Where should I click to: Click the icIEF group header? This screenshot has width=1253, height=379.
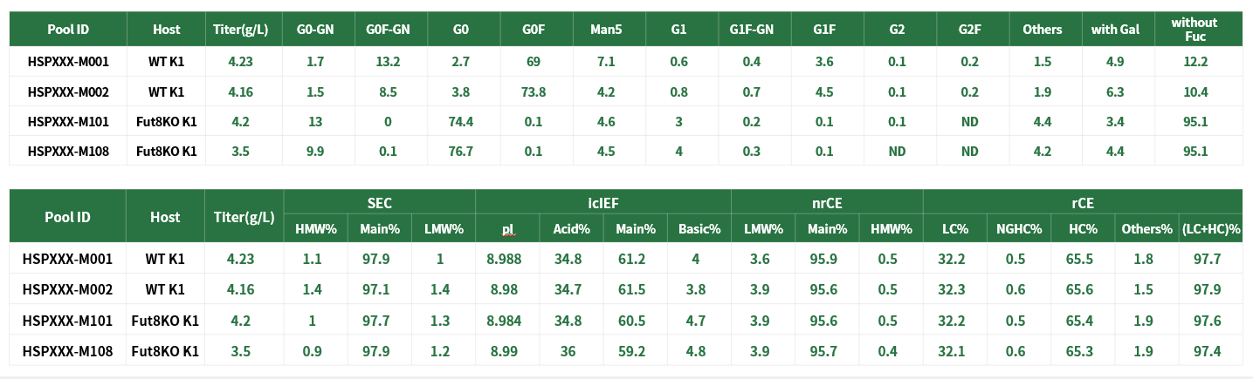[x=602, y=203]
